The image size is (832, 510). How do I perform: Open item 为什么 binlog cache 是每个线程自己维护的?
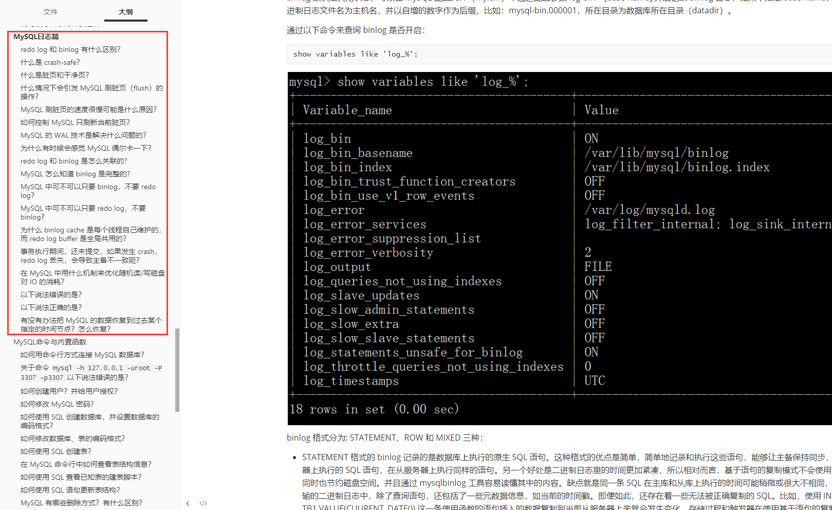pos(91,234)
